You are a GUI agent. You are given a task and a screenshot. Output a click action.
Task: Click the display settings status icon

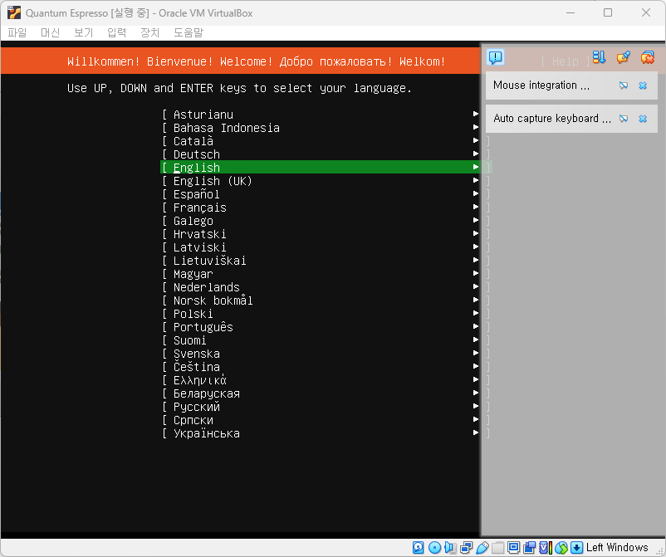pyautogui.click(x=513, y=548)
